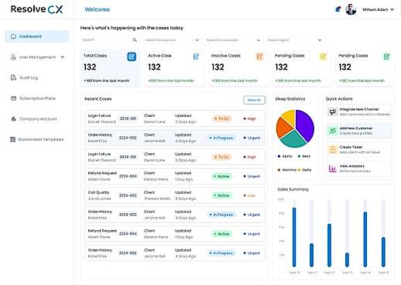This screenshot has height=285, width=401.
Task: Click the Workstream Templates grid icon
Action: click(x=12, y=139)
